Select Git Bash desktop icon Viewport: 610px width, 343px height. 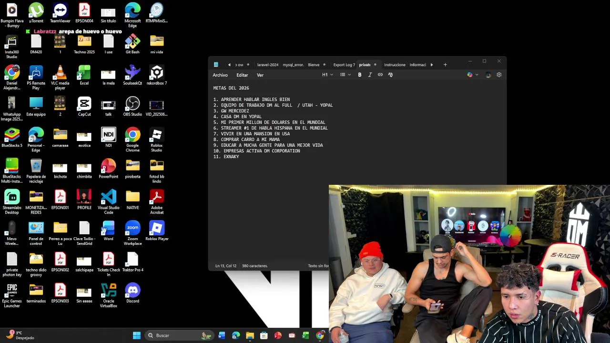pyautogui.click(x=132, y=44)
